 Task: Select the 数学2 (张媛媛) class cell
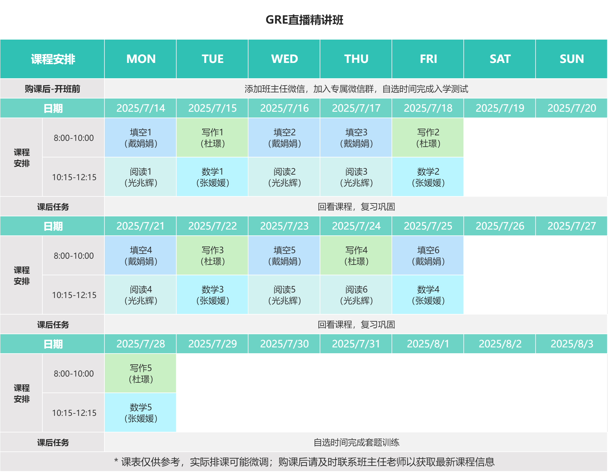428,177
